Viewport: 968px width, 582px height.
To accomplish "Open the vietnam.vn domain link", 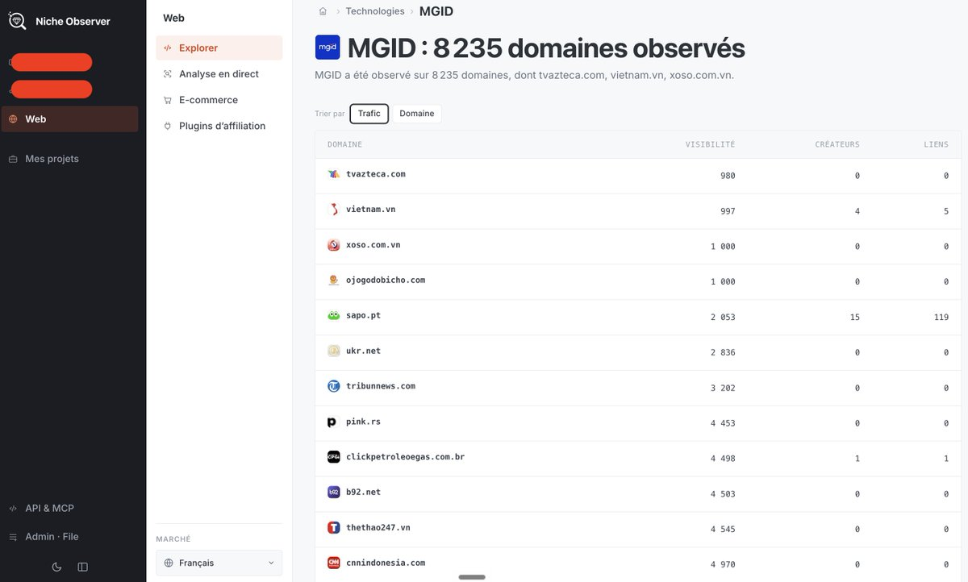I will [370, 210].
